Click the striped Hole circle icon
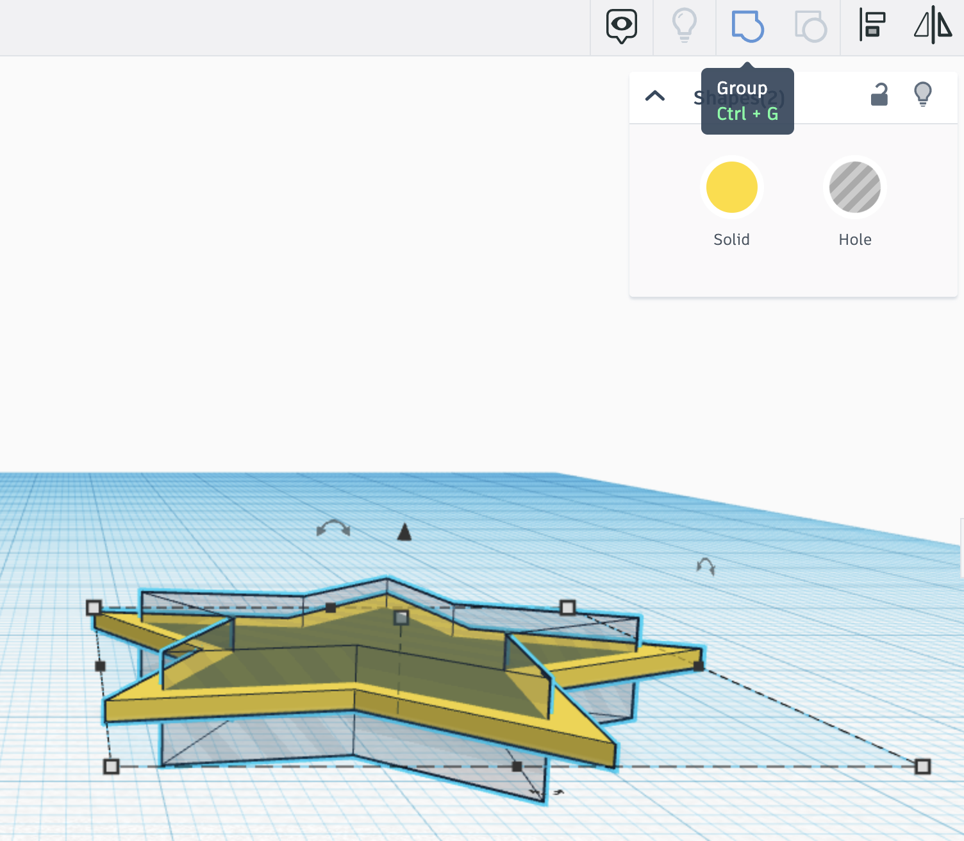 854,187
